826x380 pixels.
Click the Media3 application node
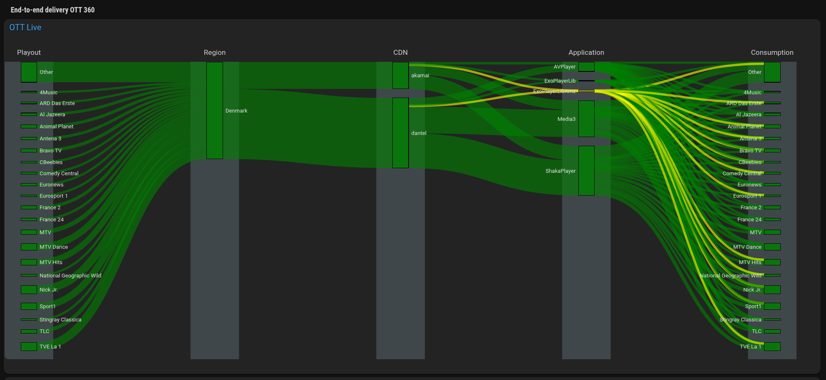586,119
